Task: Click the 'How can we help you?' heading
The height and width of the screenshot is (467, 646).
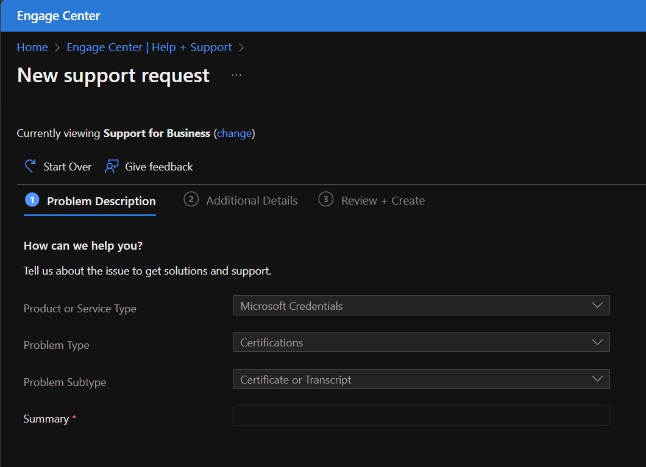Action: [x=83, y=246]
